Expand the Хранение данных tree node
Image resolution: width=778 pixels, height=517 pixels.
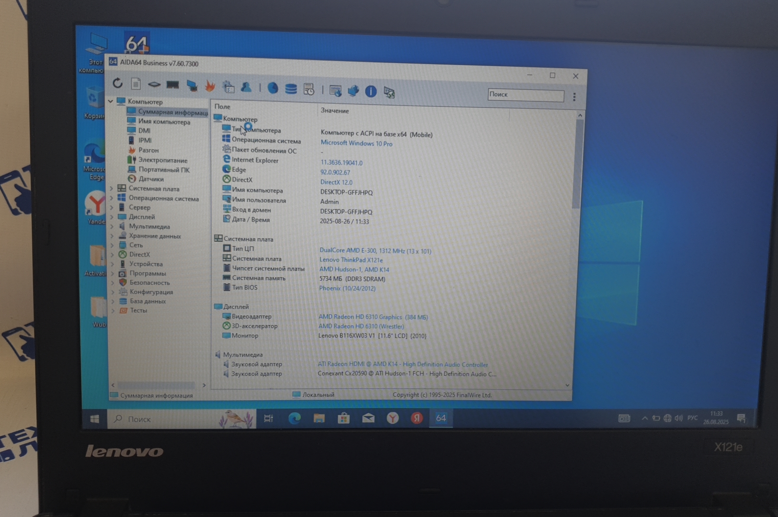tap(112, 236)
